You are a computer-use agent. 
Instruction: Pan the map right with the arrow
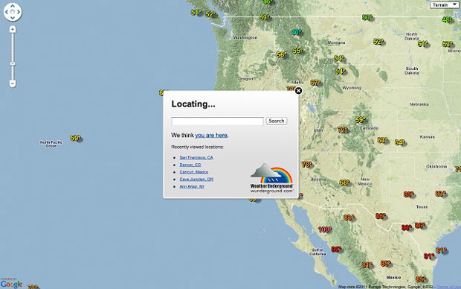point(19,12)
